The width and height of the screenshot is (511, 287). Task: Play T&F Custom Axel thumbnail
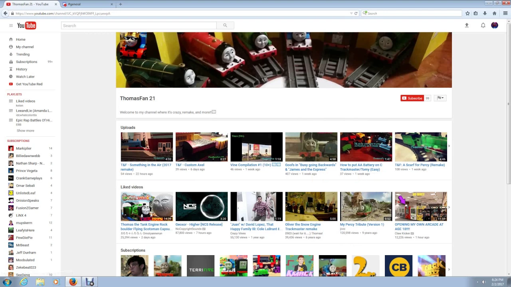tap(202, 147)
